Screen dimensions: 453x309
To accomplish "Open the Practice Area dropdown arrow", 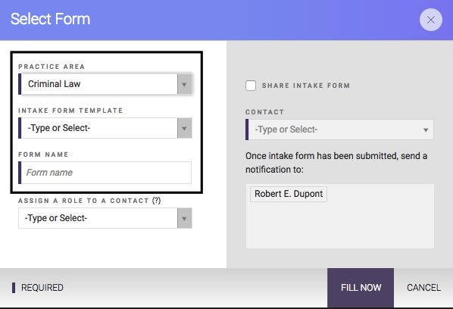I will point(184,84).
